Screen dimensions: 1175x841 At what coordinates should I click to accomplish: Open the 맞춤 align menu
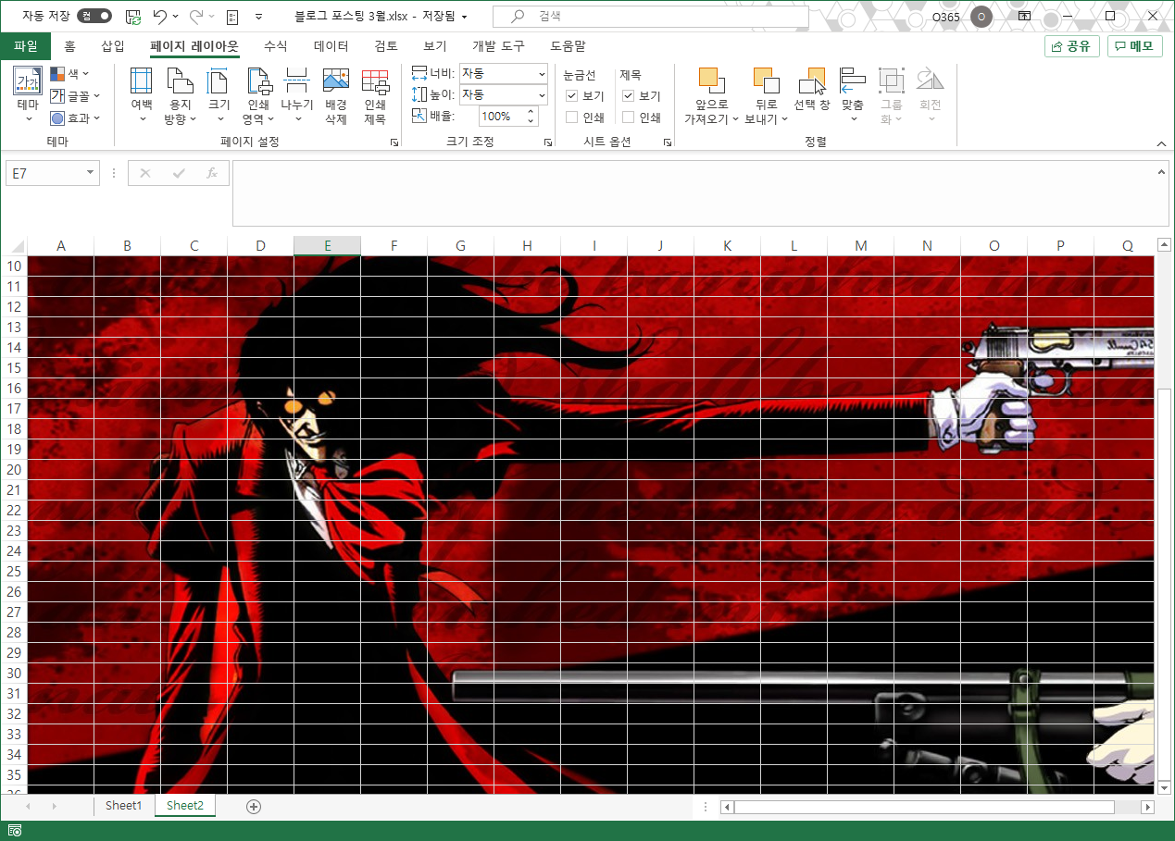click(853, 95)
